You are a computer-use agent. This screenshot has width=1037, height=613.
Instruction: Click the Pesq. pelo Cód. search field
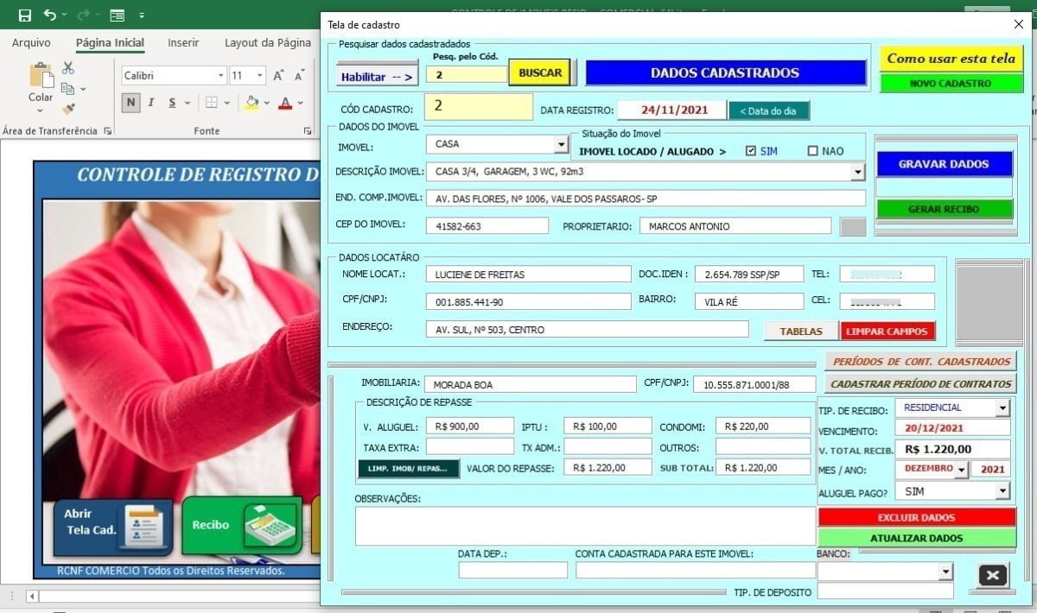[467, 74]
